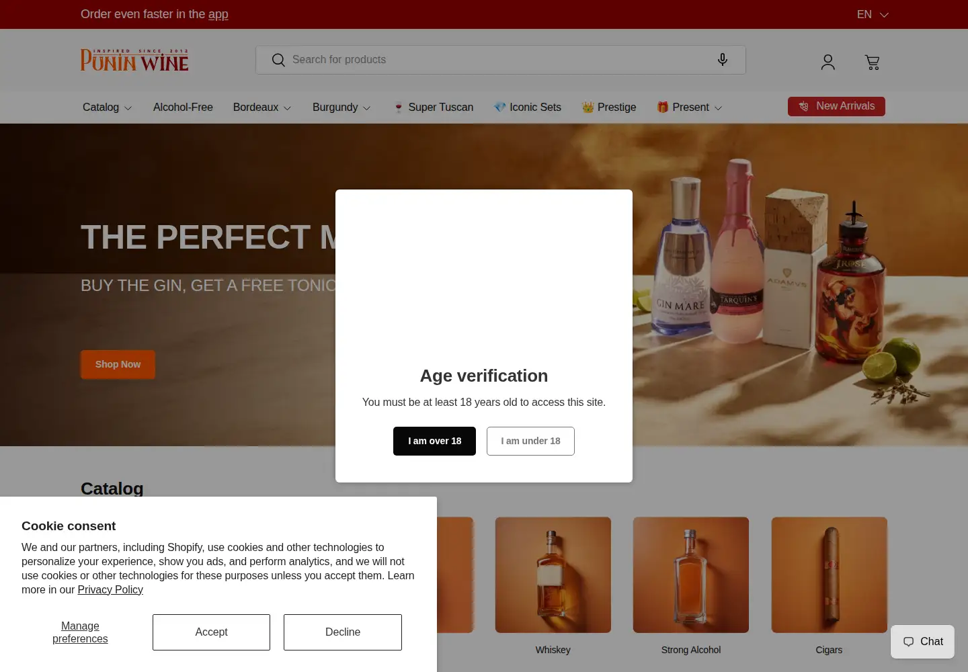This screenshot has width=968, height=672.
Task: Open the Iconic Sets menu item
Action: 527,108
